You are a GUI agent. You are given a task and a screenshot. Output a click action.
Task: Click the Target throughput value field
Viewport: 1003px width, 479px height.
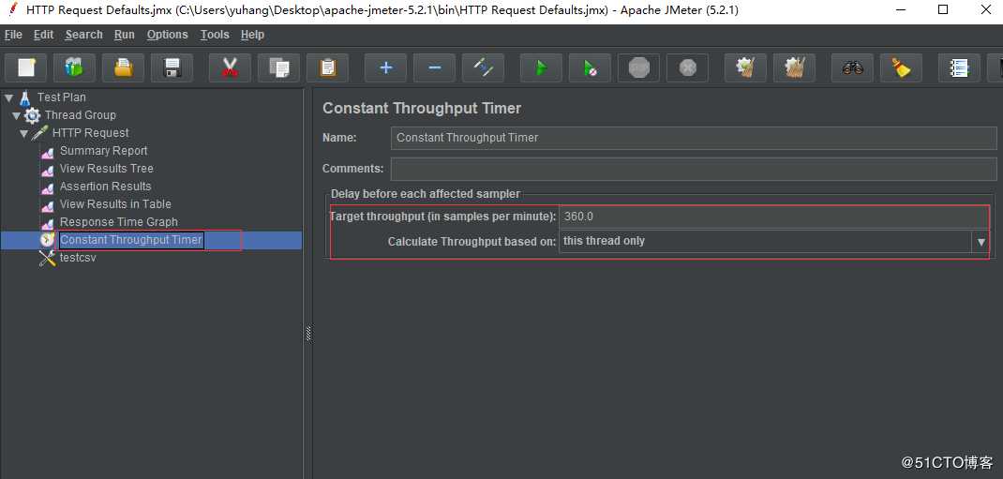pos(774,217)
